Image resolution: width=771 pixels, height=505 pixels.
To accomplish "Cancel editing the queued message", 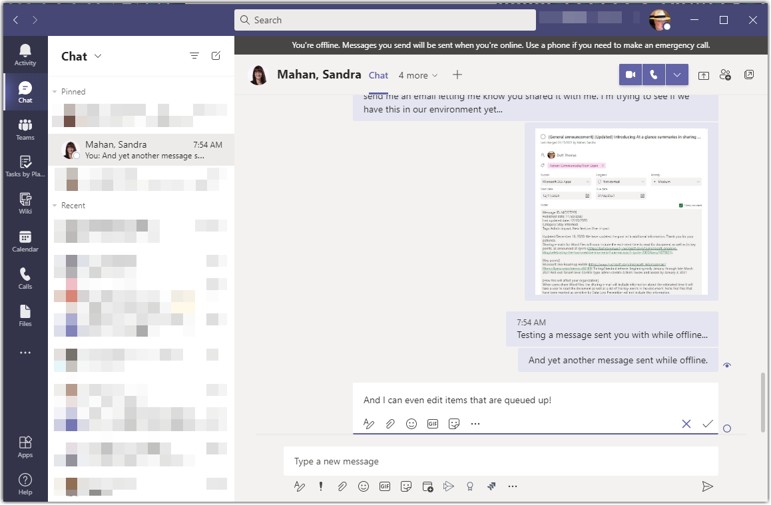I will pyautogui.click(x=686, y=423).
